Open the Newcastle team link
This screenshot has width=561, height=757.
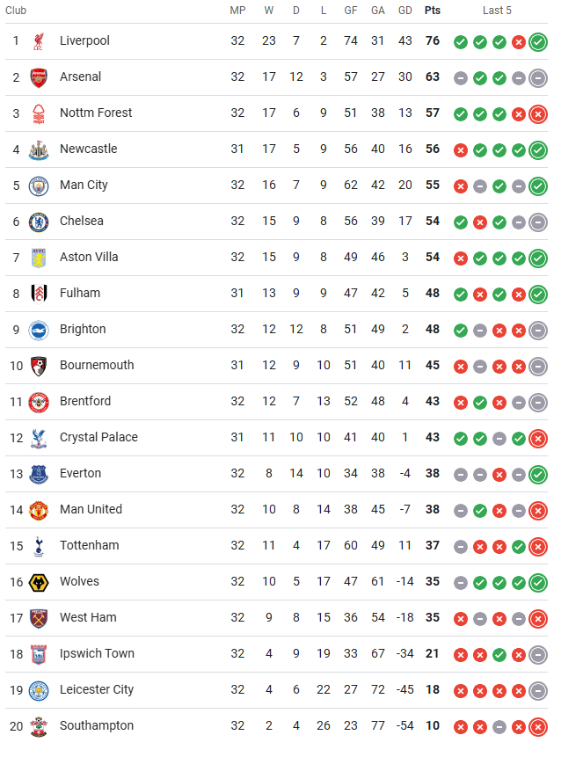click(88, 149)
